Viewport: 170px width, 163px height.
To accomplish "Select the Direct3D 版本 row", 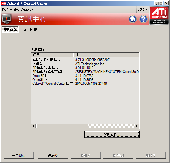I will 85,75.
